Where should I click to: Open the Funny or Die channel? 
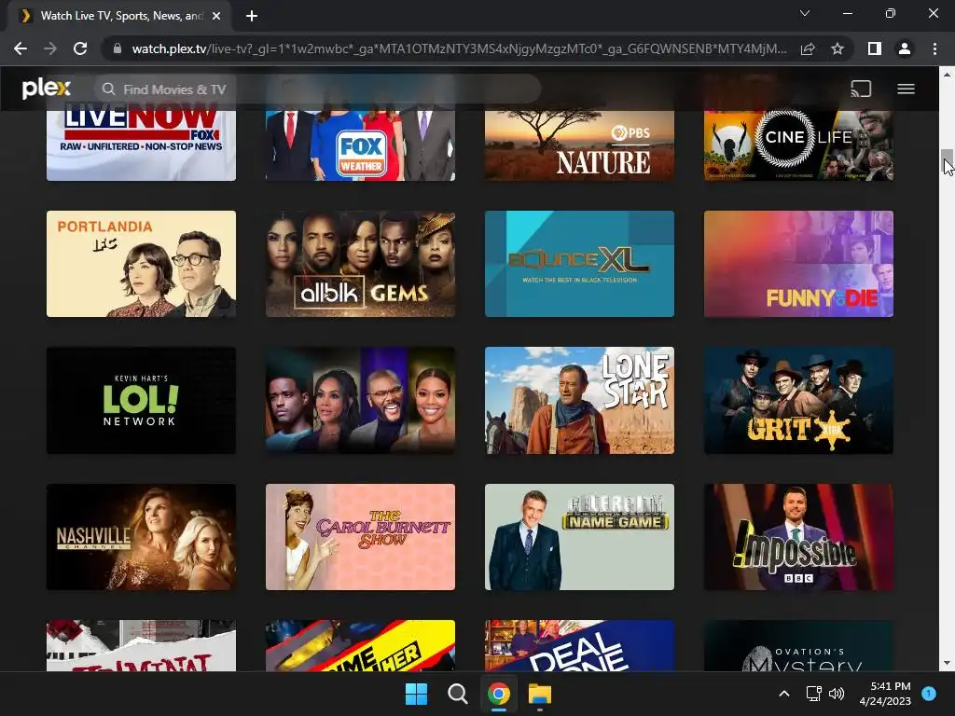[799, 264]
